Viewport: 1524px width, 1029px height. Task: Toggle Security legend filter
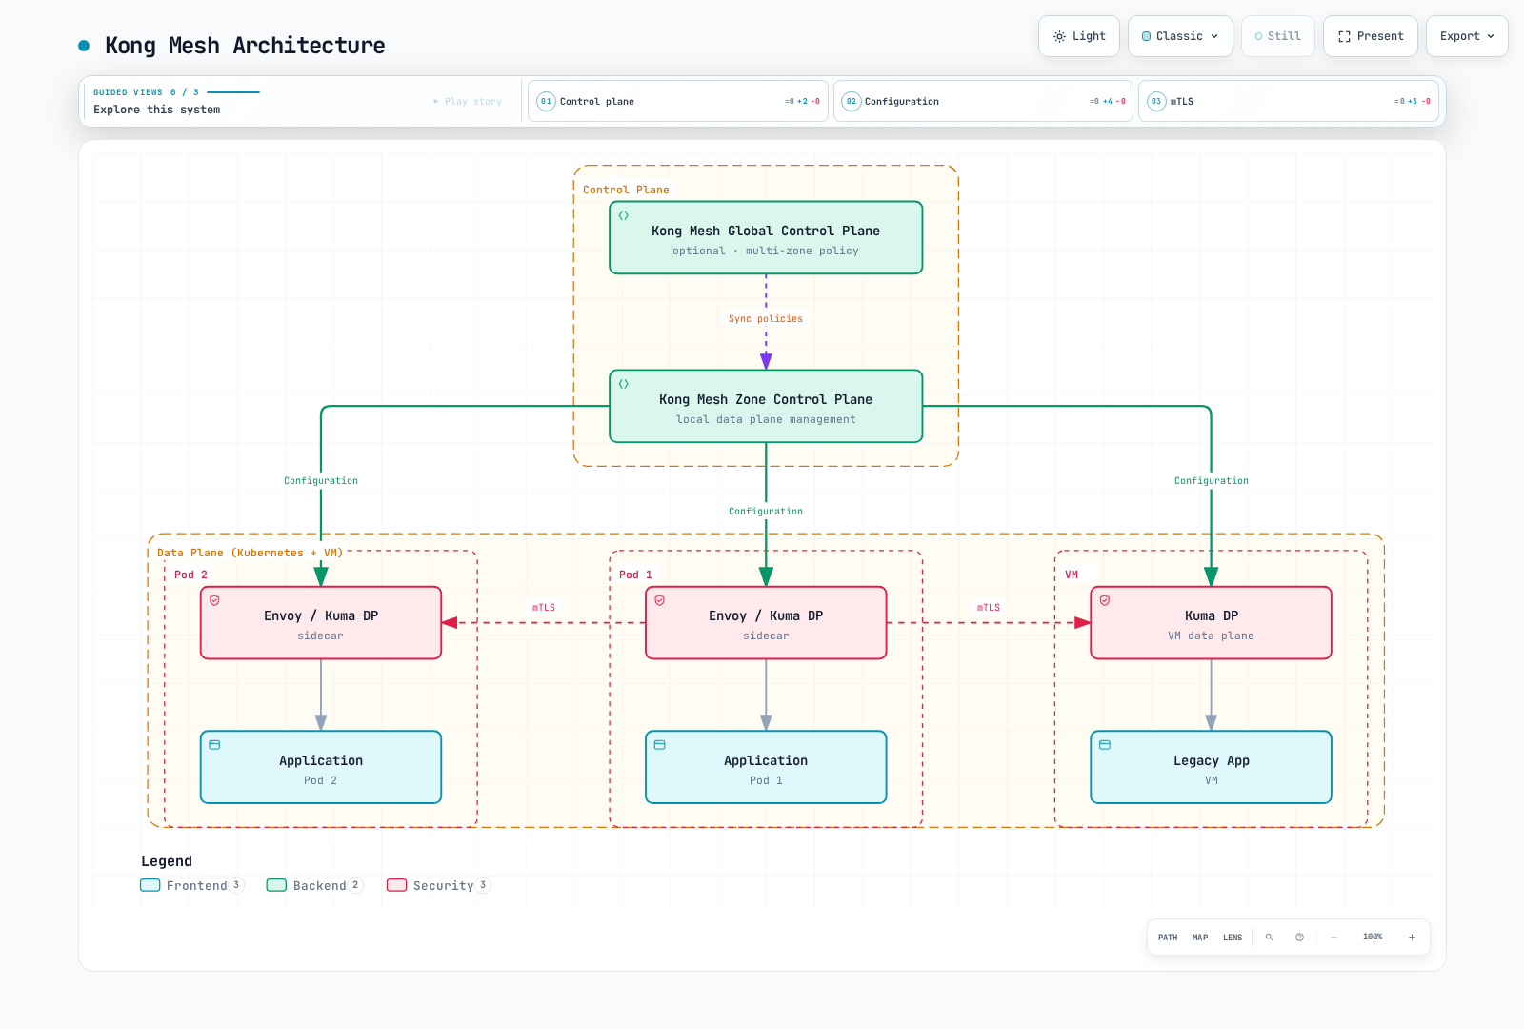(438, 885)
